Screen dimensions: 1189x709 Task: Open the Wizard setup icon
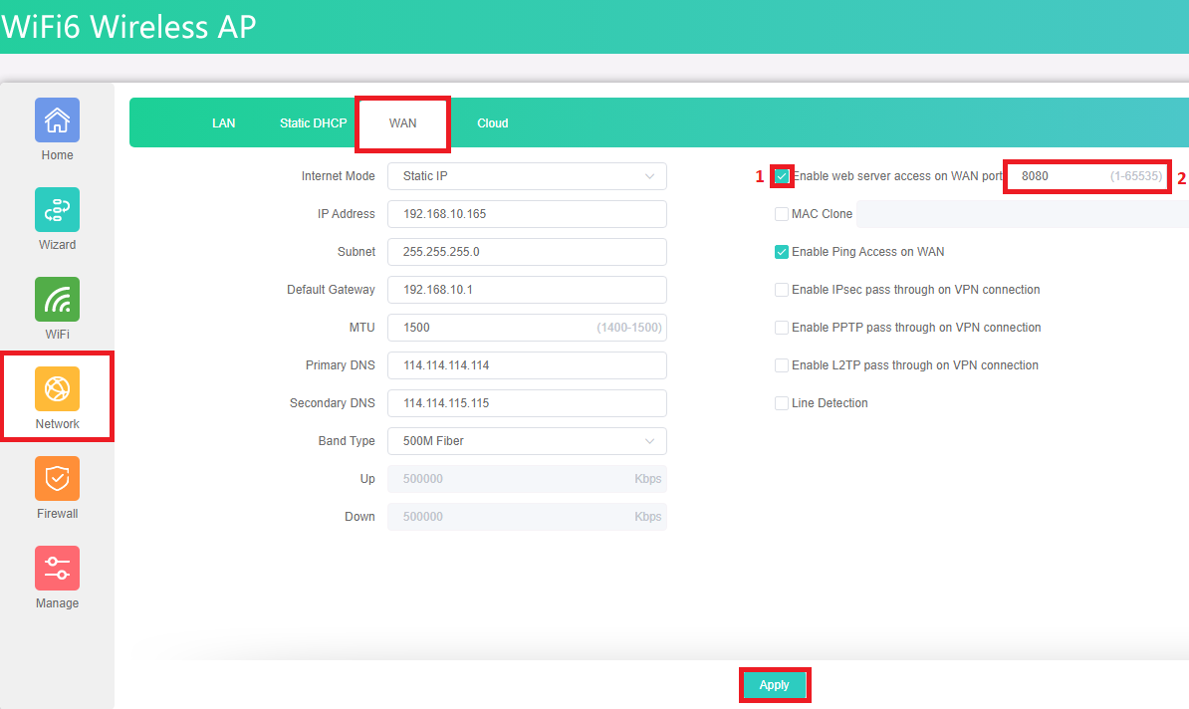click(x=57, y=210)
